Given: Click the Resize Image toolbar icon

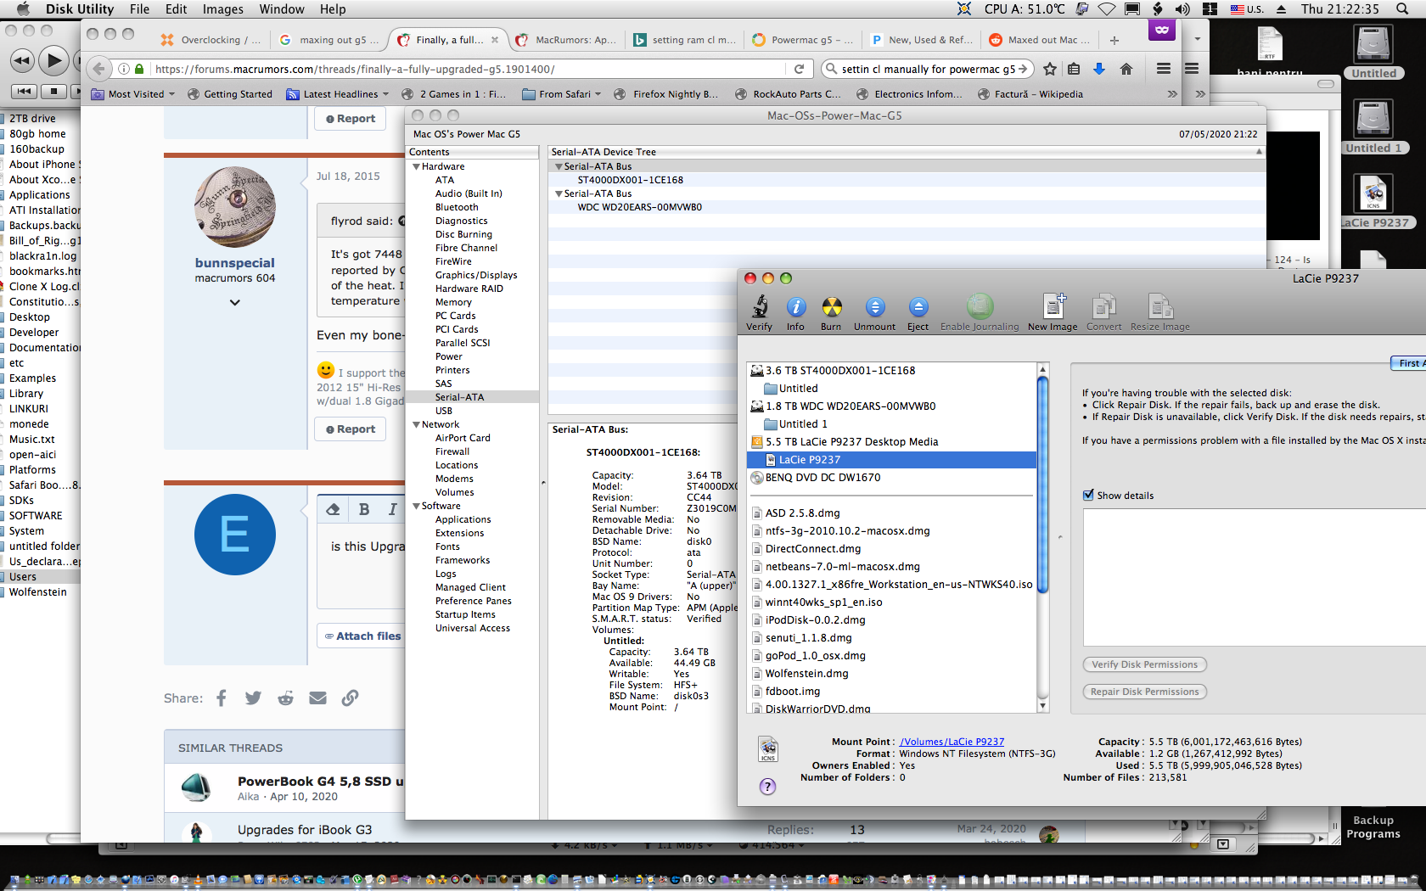Looking at the screenshot, I should coord(1159,312).
